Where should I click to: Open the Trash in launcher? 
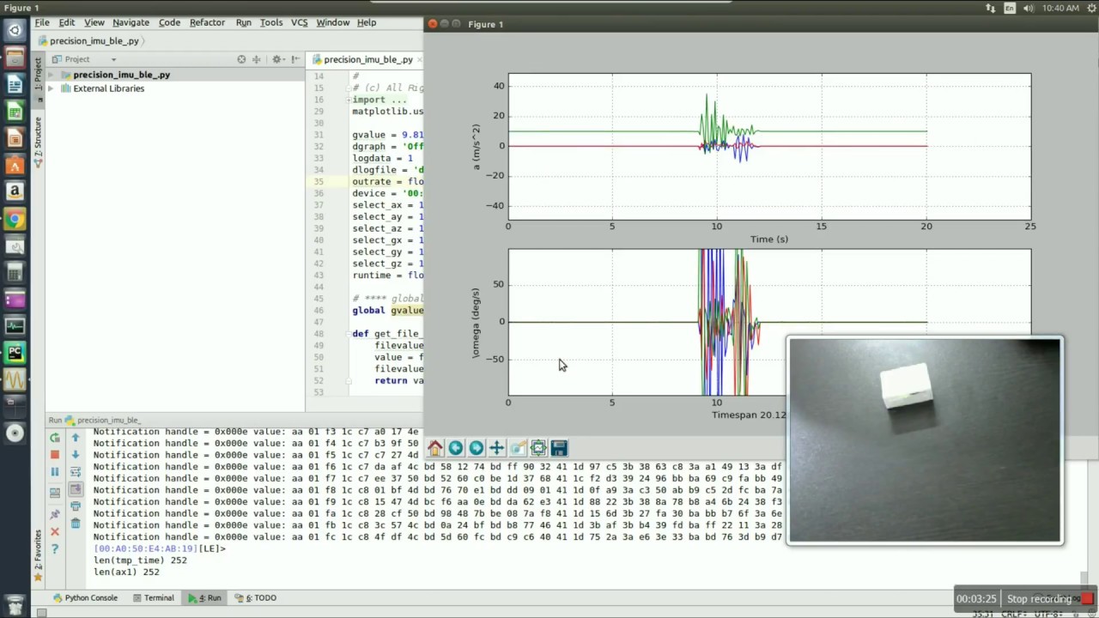coord(15,606)
